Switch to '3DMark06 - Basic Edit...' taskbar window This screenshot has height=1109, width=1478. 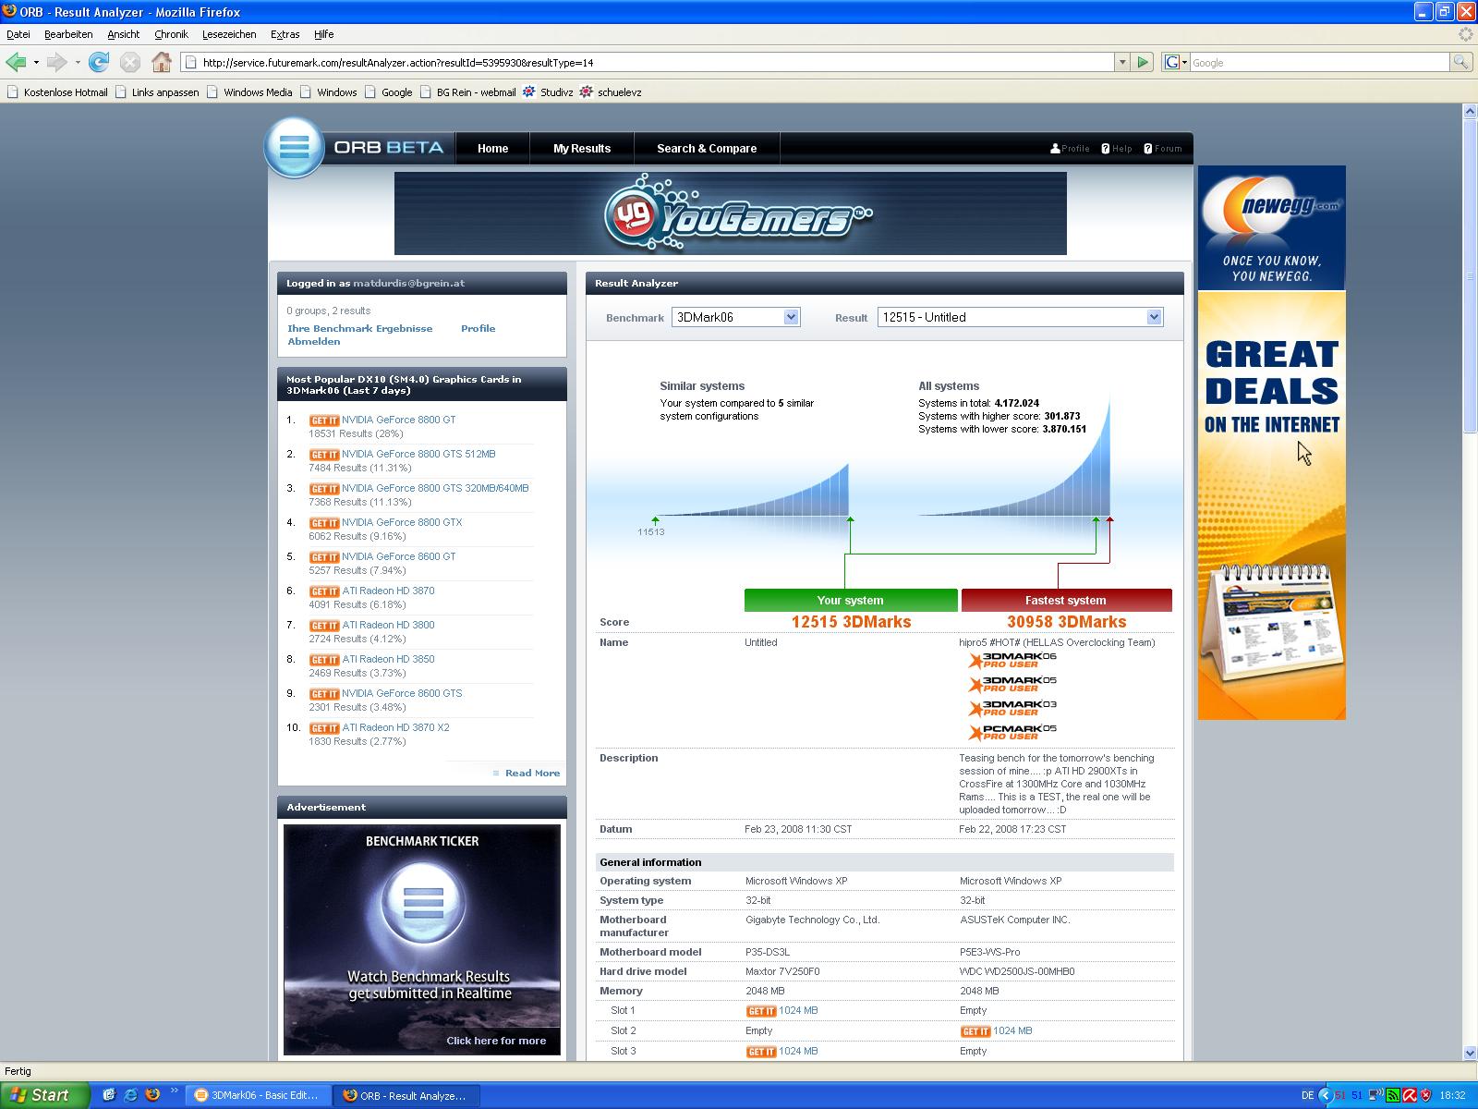tap(258, 1095)
